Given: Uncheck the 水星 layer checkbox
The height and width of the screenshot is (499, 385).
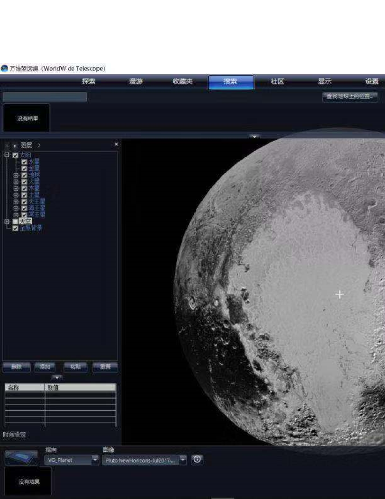Looking at the screenshot, I should coord(24,162).
